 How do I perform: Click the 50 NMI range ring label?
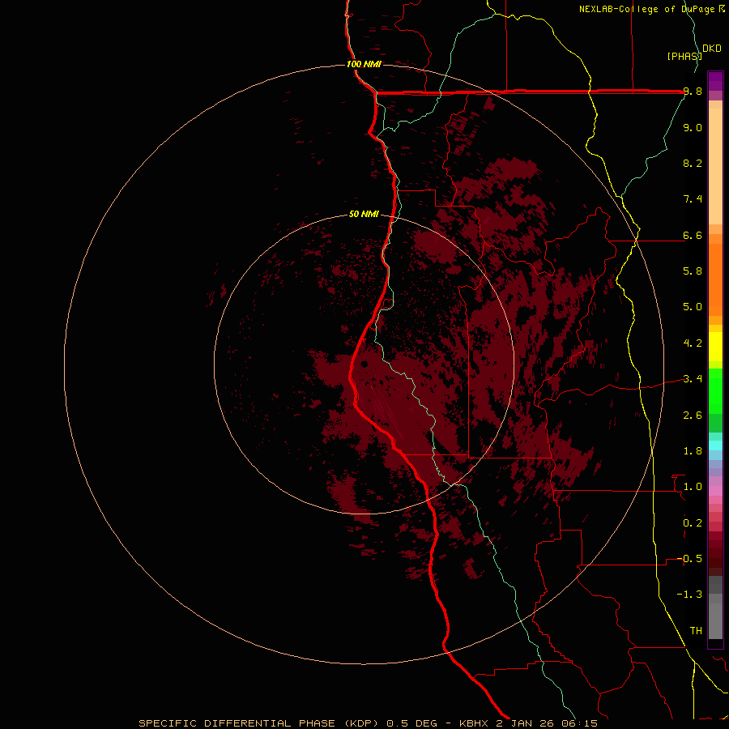[364, 214]
